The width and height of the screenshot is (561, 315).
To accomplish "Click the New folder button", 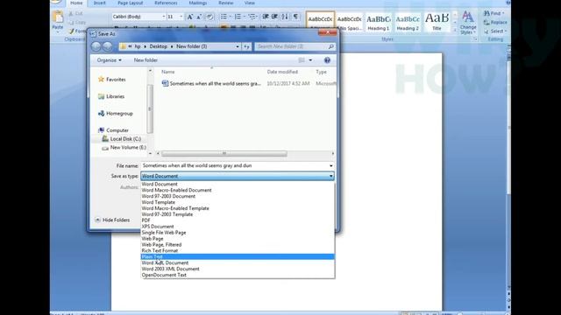I will click(146, 60).
